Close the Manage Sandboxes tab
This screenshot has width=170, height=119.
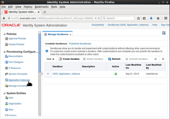[x=70, y=35]
